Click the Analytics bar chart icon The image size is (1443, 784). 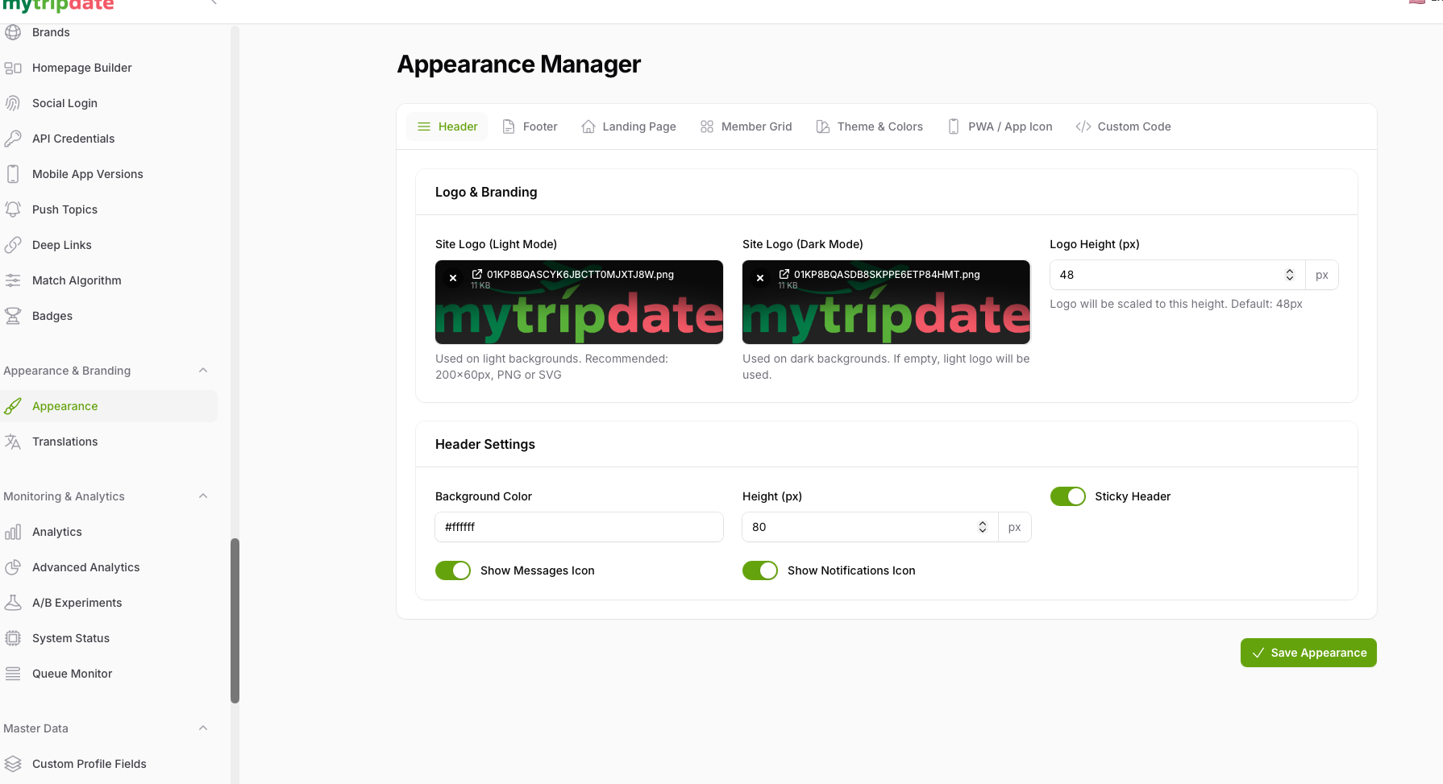tap(13, 532)
